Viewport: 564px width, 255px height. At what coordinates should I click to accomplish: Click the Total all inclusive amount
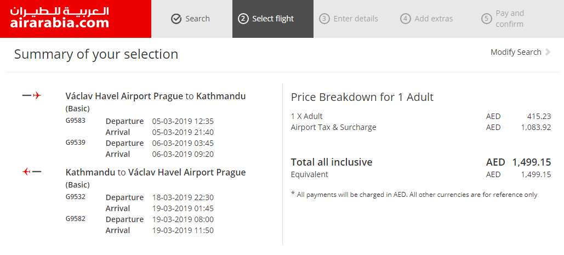519,162
